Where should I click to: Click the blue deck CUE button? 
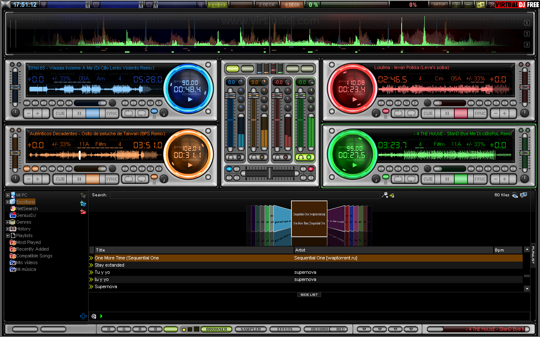tap(60, 113)
